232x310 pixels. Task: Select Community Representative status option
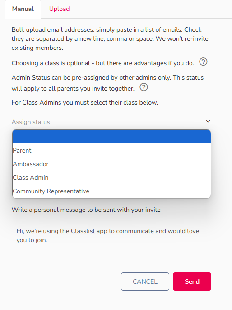tap(111, 191)
